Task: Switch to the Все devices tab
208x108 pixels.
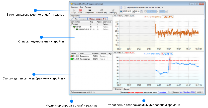Action: coord(76,19)
